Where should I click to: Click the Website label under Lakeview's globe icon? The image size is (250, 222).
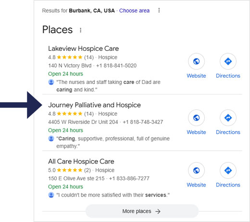(x=196, y=76)
